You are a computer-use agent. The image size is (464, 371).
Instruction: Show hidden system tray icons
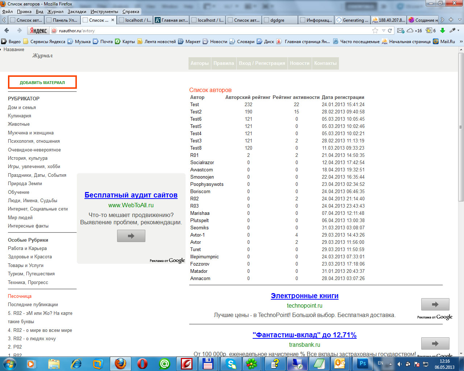390,364
